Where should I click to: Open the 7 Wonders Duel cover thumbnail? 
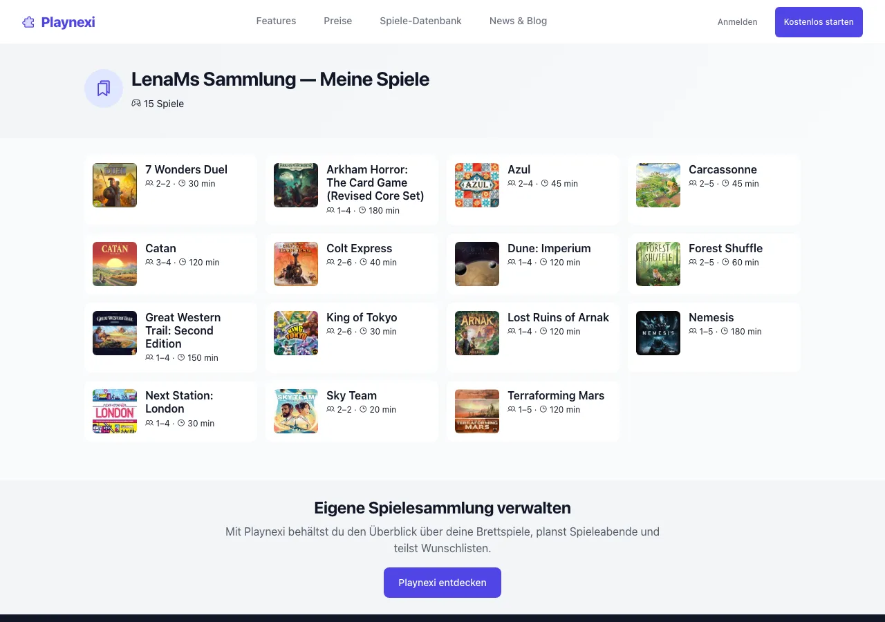[x=115, y=185]
